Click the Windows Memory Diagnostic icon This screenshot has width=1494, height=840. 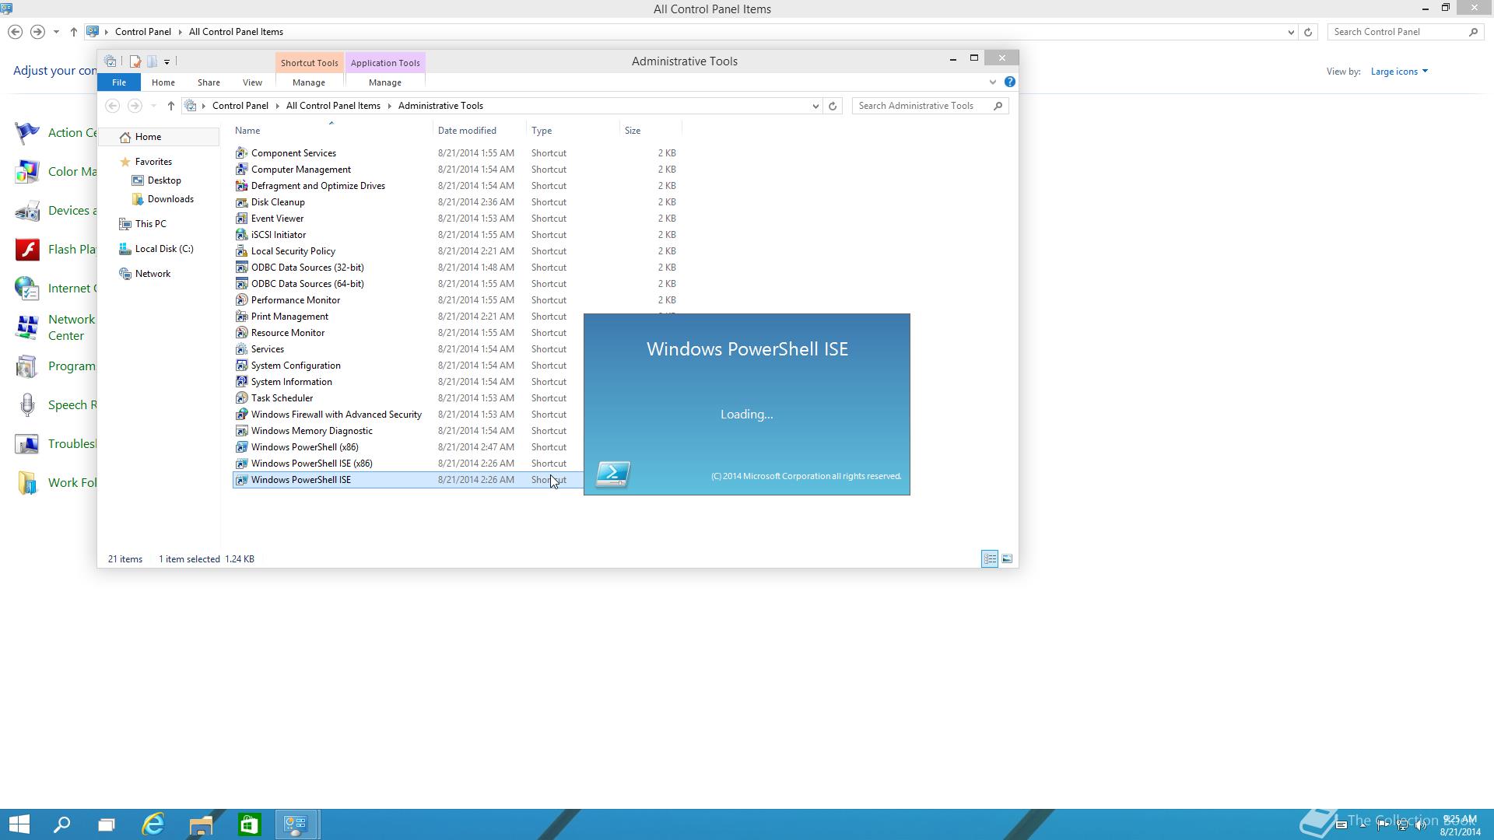point(241,431)
